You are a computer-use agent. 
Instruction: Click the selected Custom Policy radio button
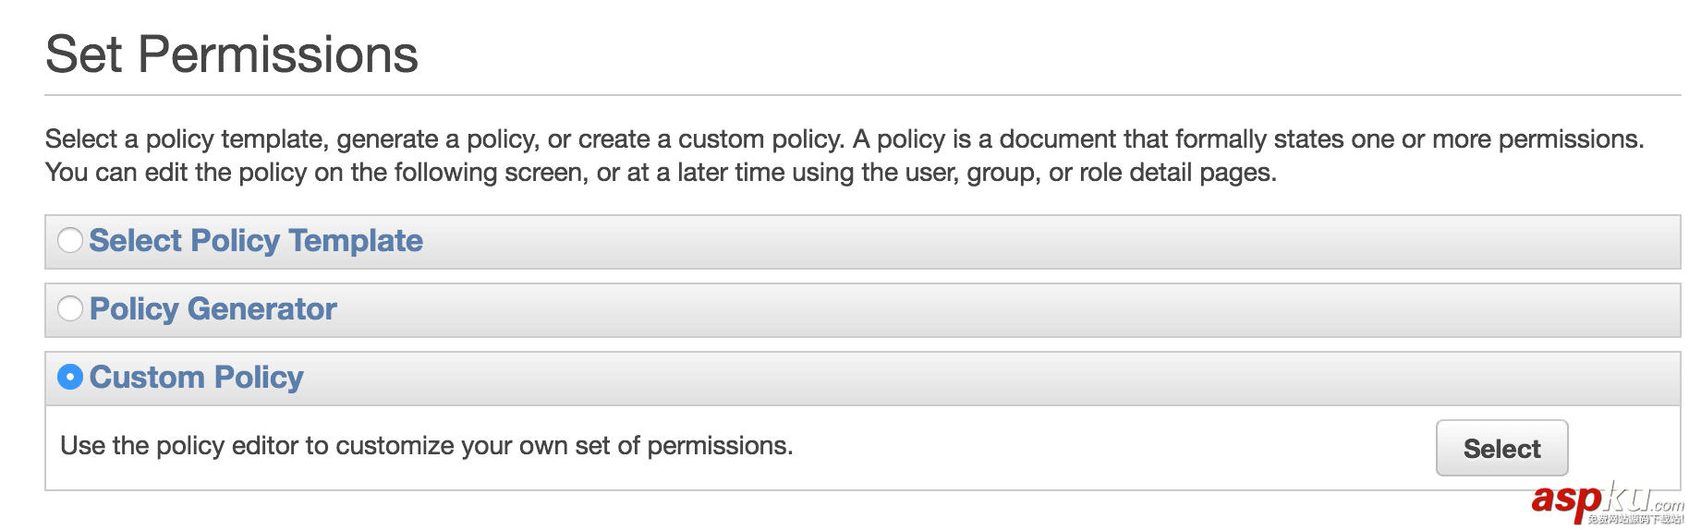tap(70, 378)
